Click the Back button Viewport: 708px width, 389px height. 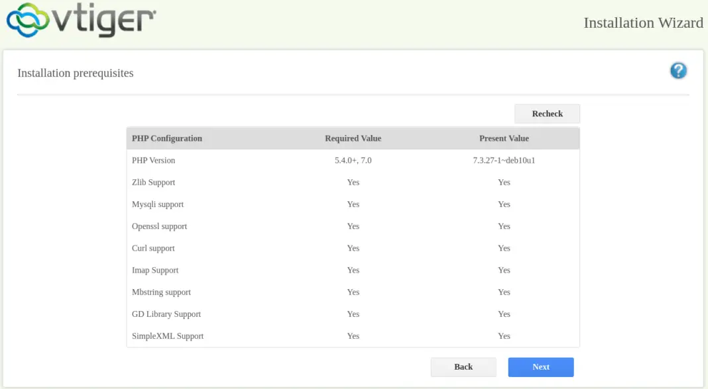point(463,367)
